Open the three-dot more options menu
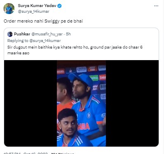Image resolution: width=164 pixels, height=154 pixels. pyautogui.click(x=156, y=6)
